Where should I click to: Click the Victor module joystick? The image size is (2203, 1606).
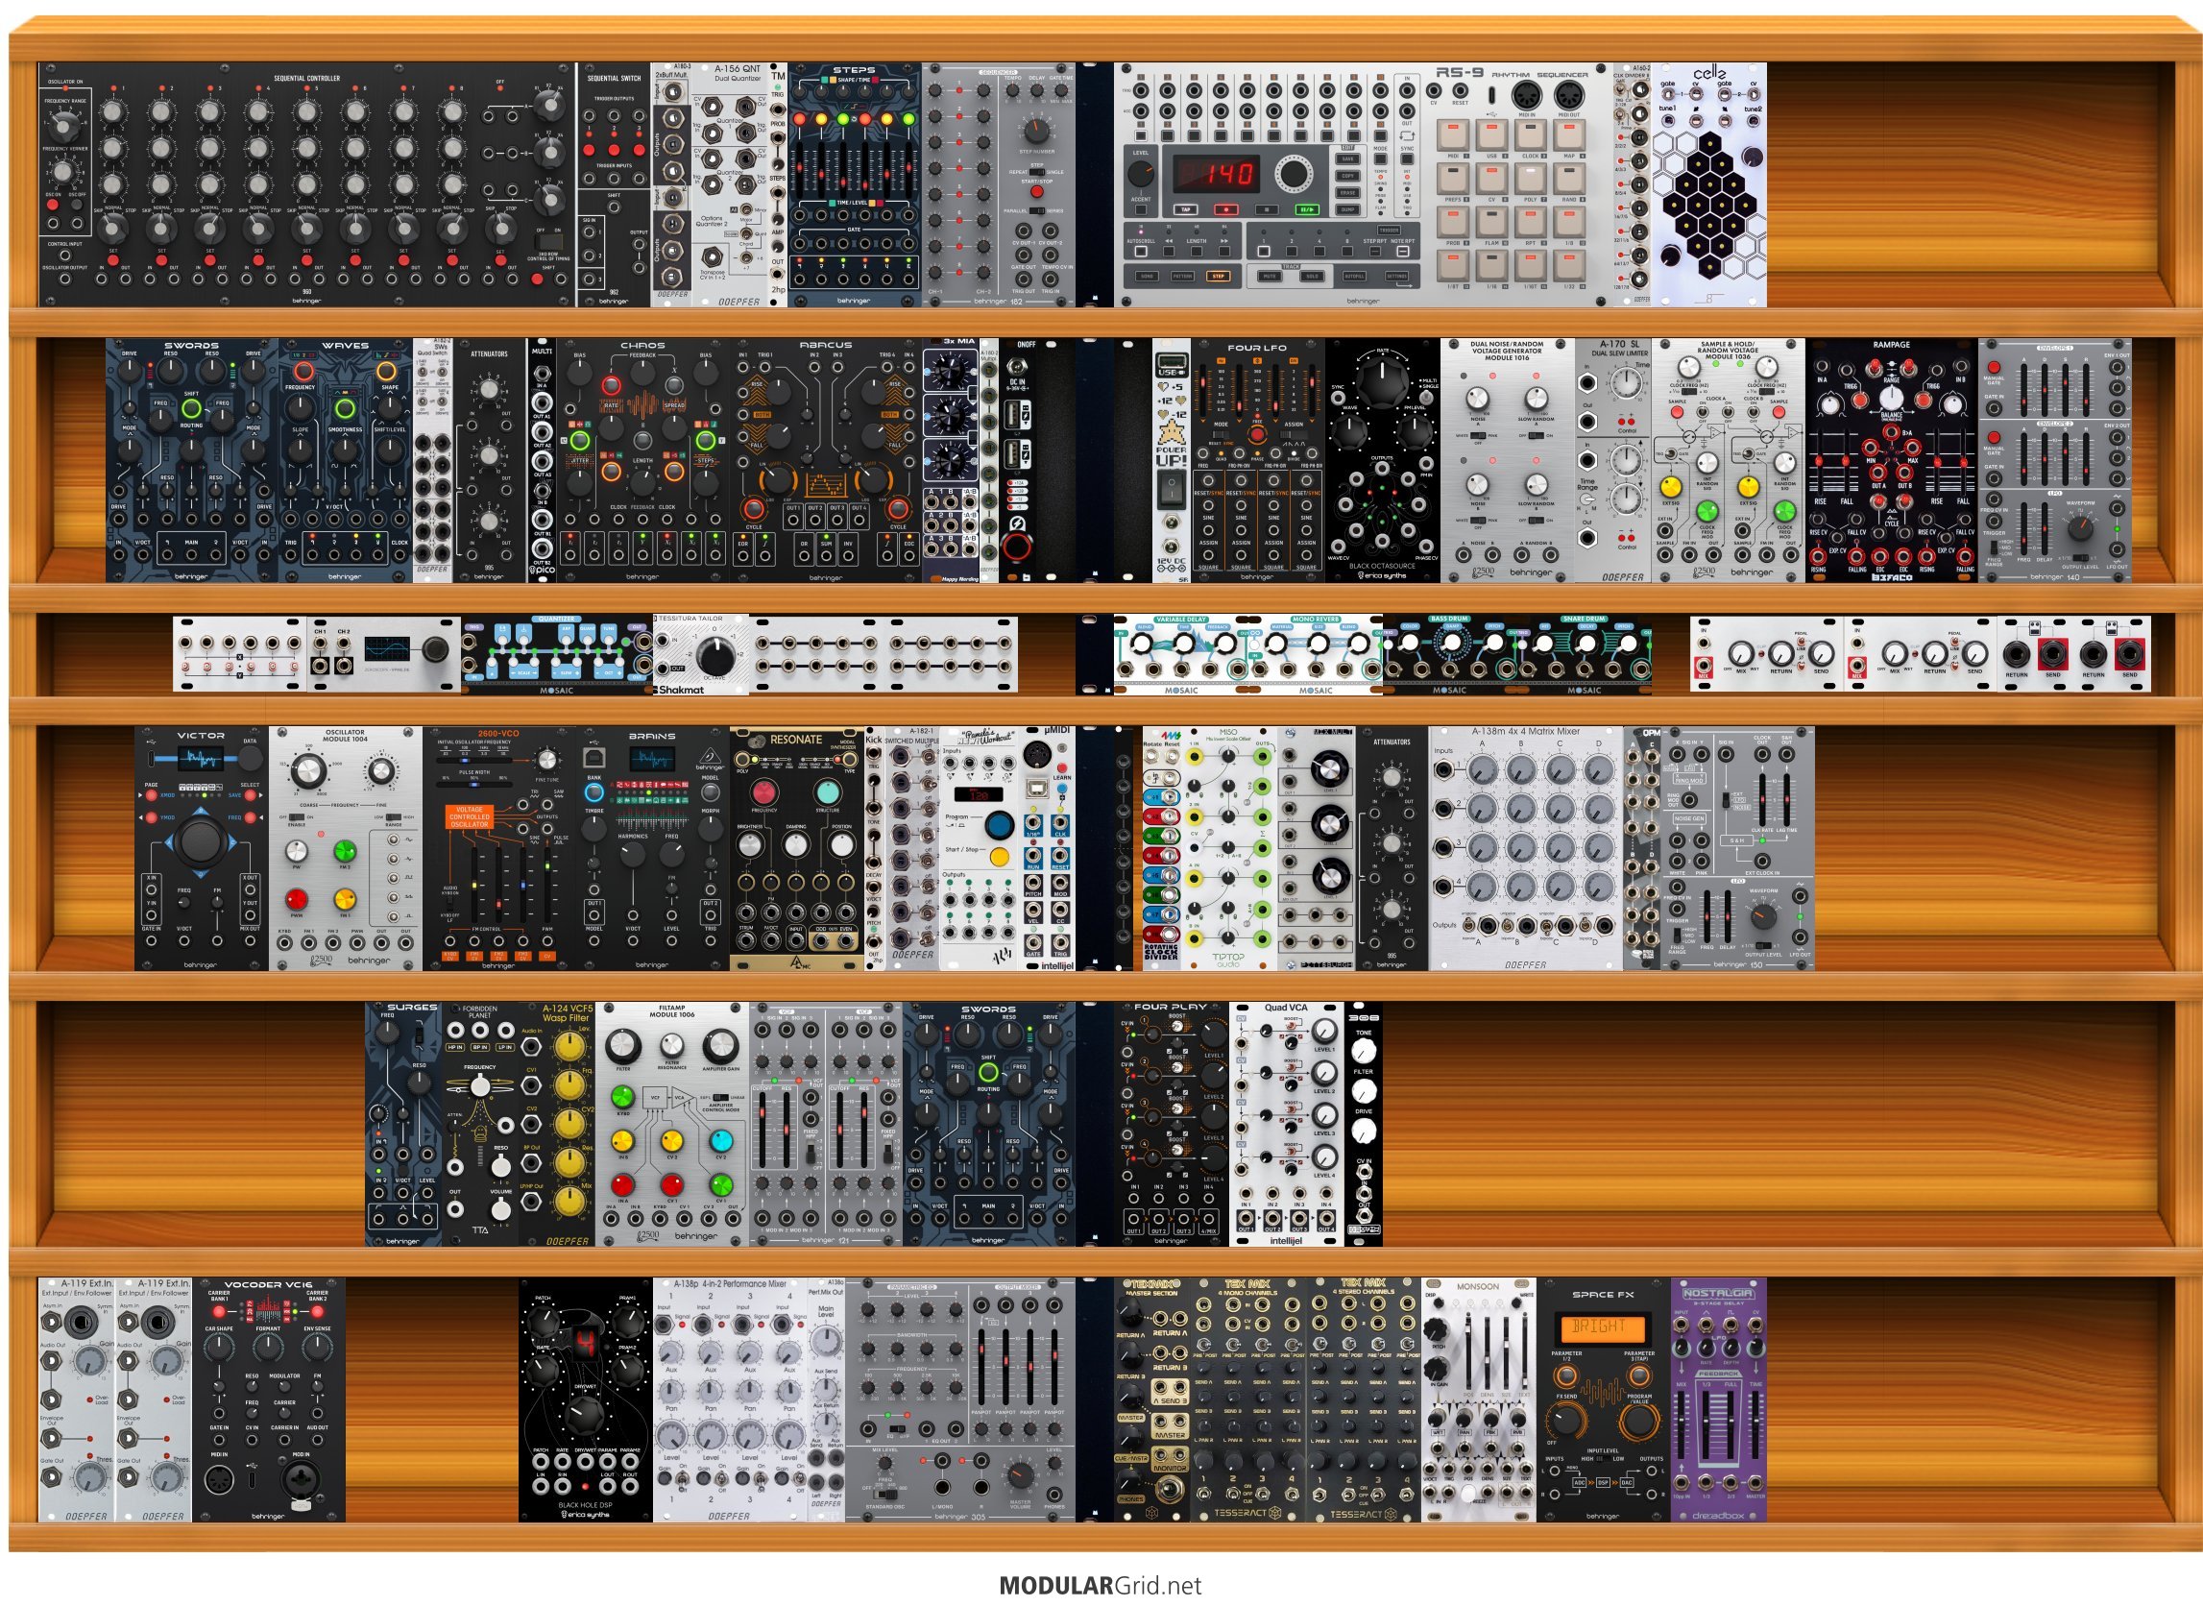coord(200,839)
